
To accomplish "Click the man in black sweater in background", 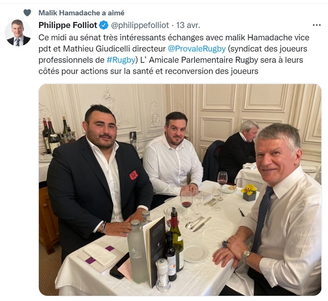I will click(x=238, y=148).
